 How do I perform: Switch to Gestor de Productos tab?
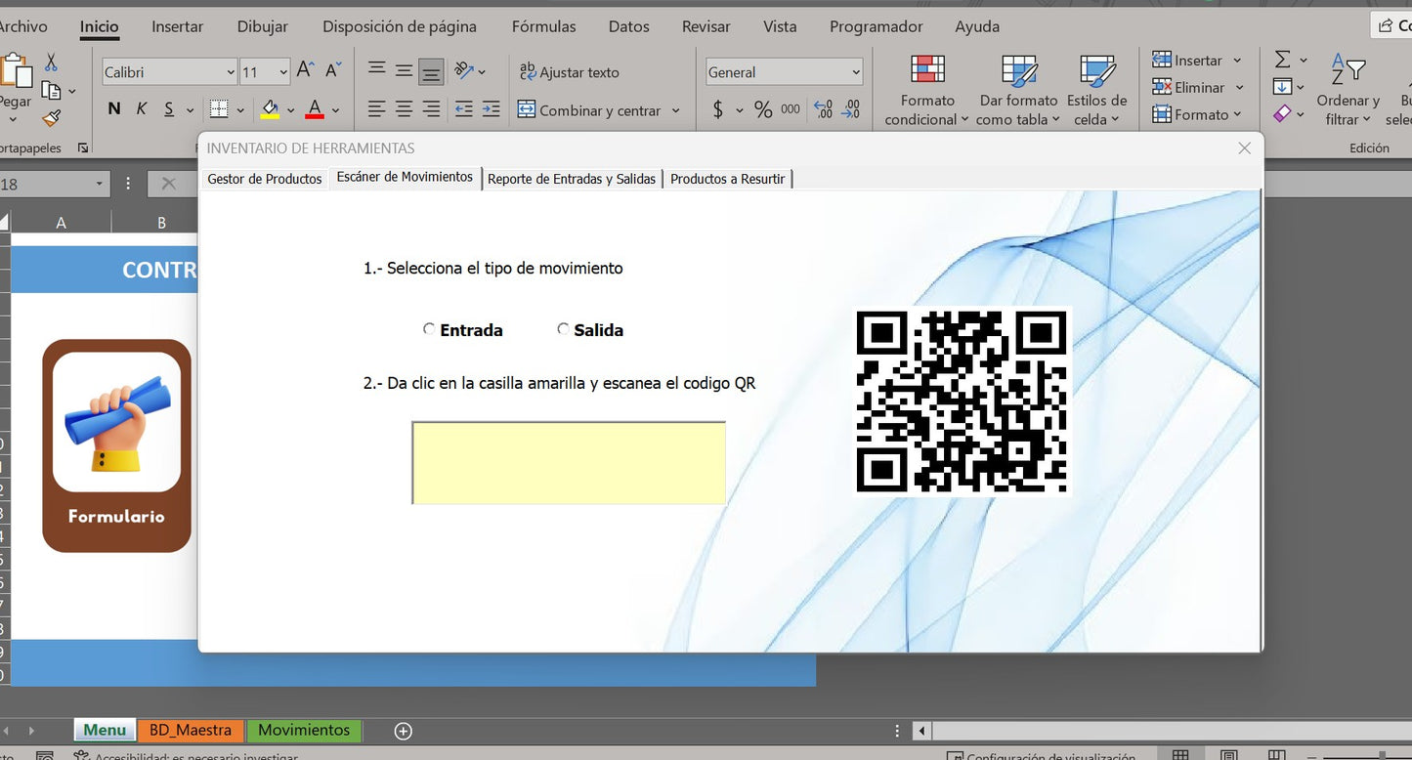point(265,179)
